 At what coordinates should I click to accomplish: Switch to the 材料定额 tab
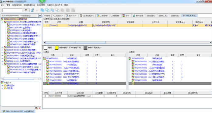(x=138, y=16)
